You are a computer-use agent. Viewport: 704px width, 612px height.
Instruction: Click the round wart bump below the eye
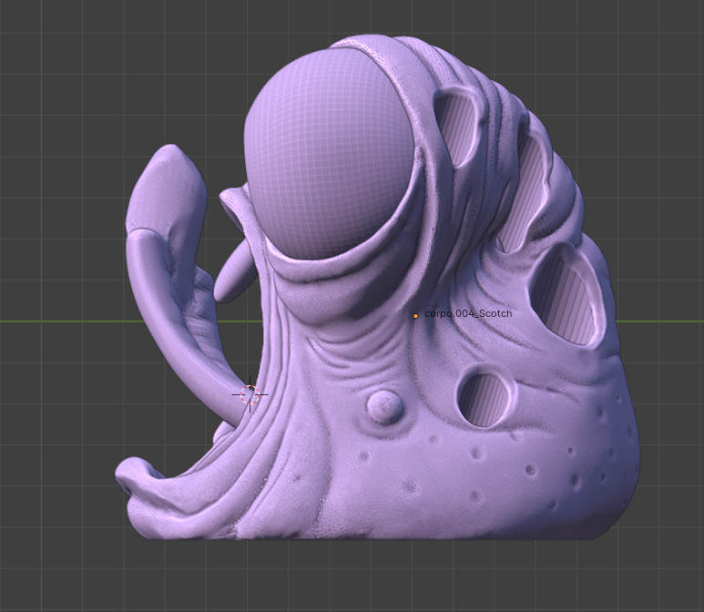[x=383, y=405]
